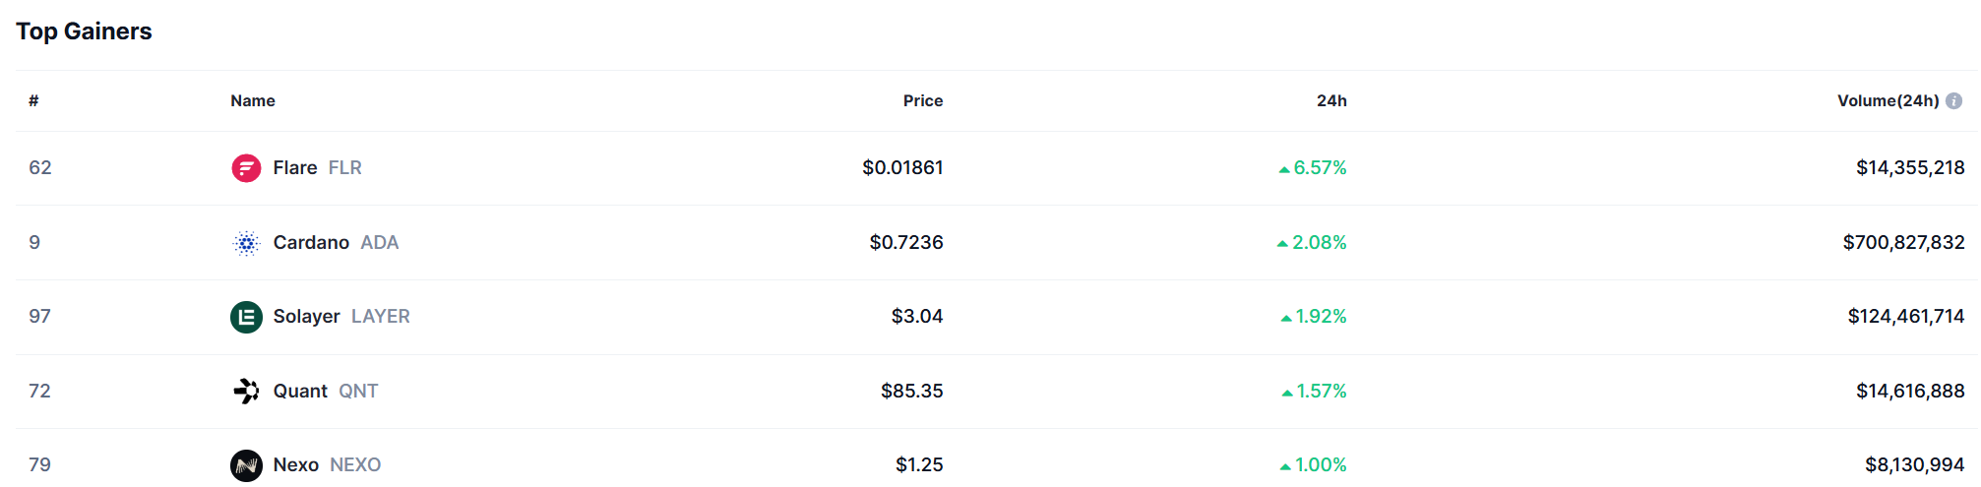Click the Nexo coin logo icon
This screenshot has width=1981, height=487.
(246, 465)
